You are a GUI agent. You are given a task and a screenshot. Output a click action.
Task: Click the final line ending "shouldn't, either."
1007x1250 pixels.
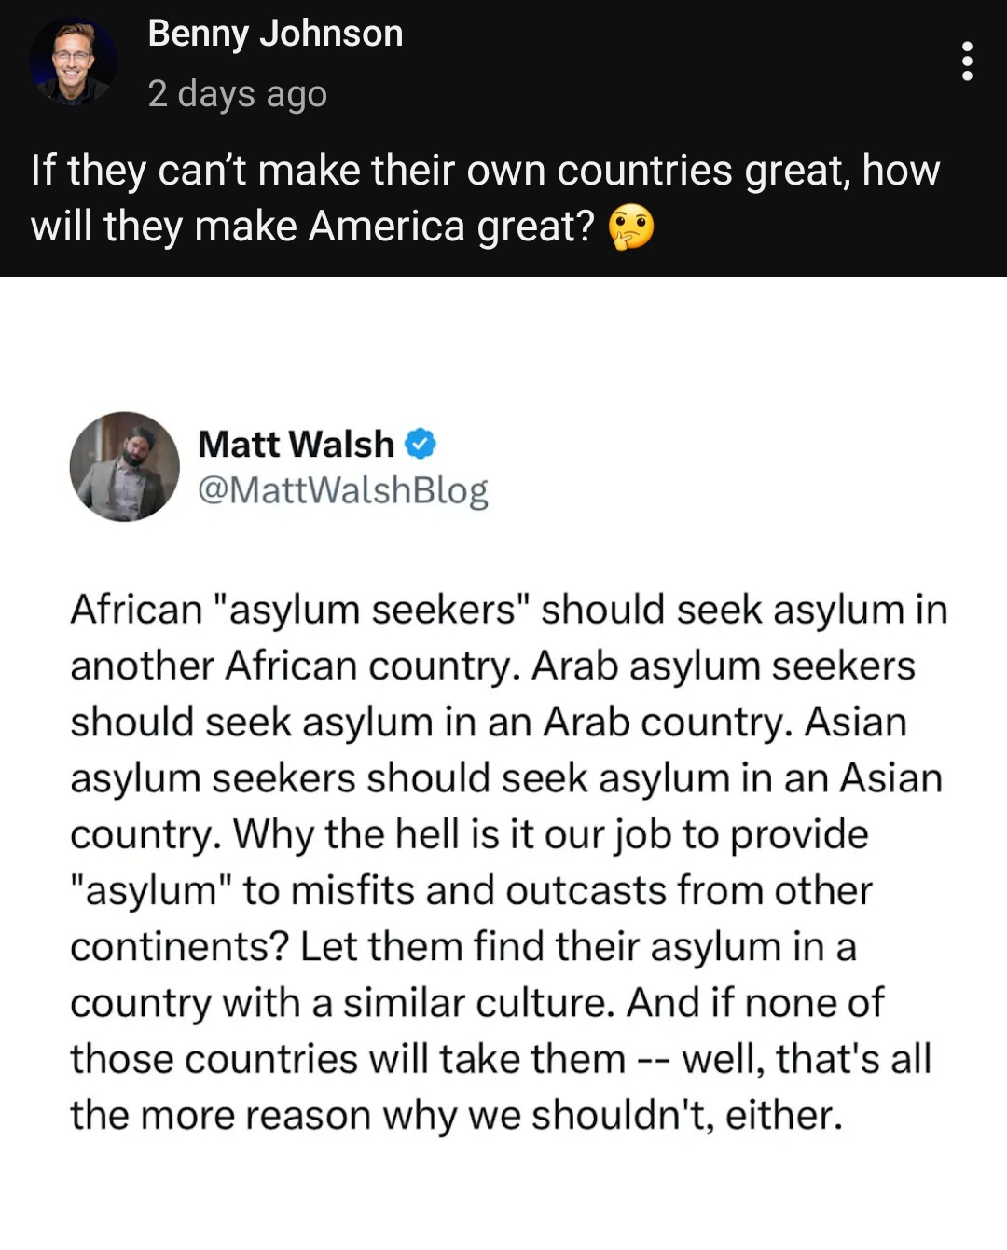(456, 1115)
